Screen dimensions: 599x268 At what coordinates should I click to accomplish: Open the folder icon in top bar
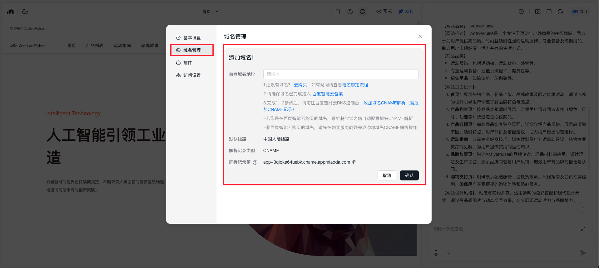click(25, 12)
